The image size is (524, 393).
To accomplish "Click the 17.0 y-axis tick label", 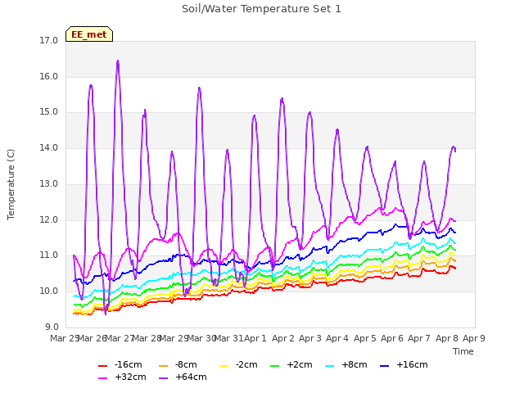I will (x=49, y=41).
